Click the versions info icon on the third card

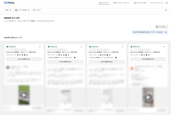point(116,58)
